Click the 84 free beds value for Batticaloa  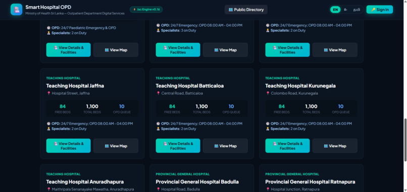172,106
